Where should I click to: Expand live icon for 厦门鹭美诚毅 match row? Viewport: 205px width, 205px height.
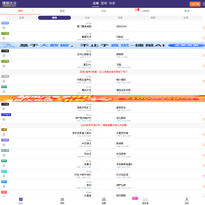(x=203, y=28)
